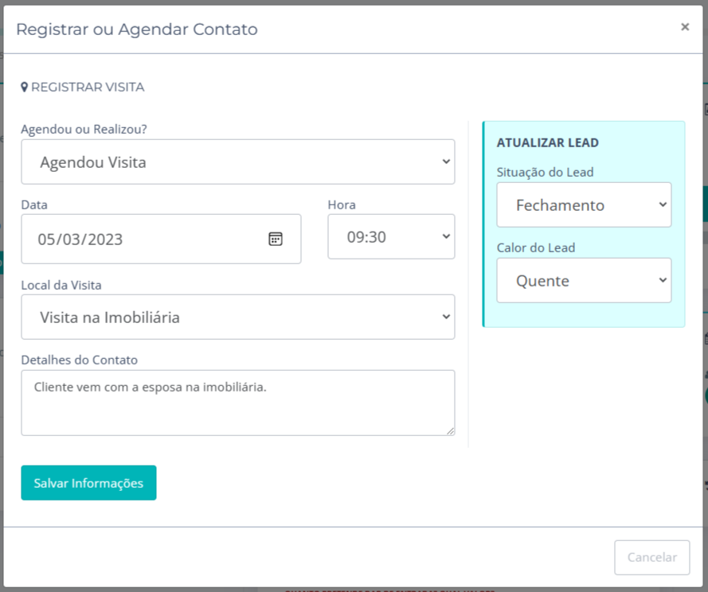708x592 pixels.
Task: Expand the Quente lead heat dropdown
Action: click(584, 281)
